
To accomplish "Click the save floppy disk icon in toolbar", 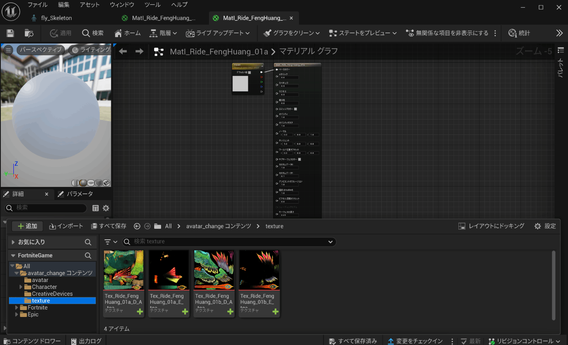I will click(x=10, y=33).
